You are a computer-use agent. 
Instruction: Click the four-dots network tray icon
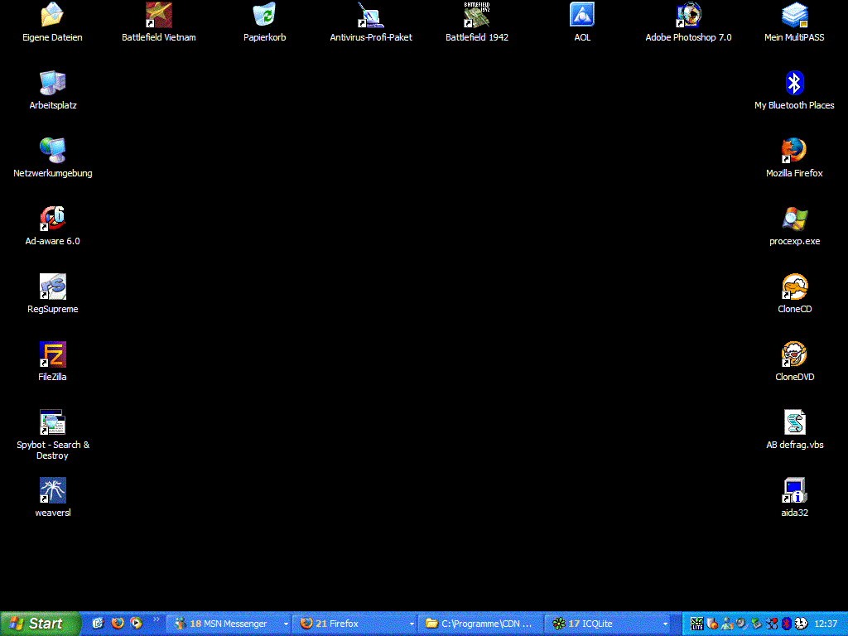click(x=772, y=624)
